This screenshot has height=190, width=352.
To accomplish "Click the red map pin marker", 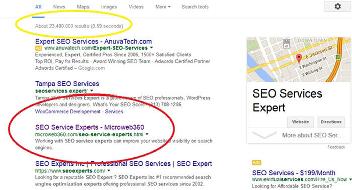I will coord(299,58).
